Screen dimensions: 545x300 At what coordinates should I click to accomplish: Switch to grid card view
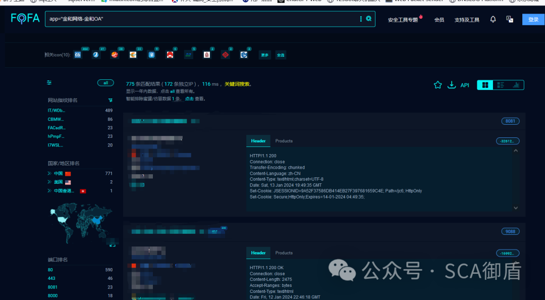point(485,85)
